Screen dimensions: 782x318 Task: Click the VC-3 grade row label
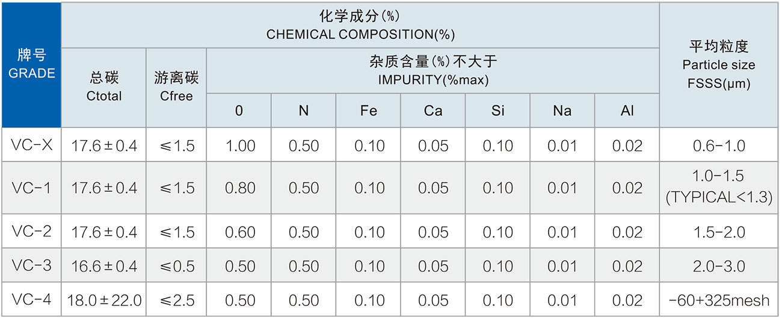pos(31,266)
